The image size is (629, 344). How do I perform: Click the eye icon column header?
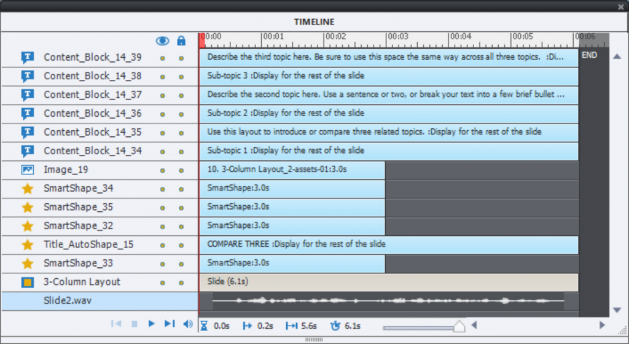point(163,41)
